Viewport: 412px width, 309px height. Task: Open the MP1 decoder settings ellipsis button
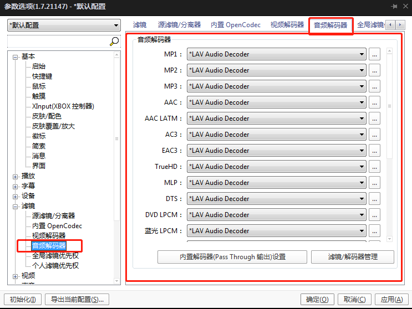375,54
